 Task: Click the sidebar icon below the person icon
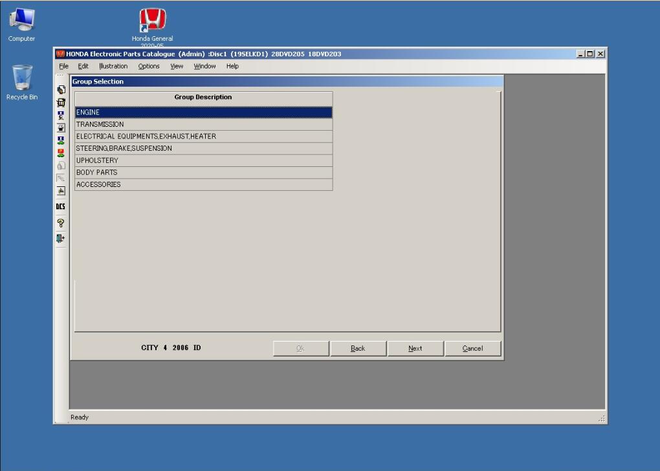[x=61, y=127]
